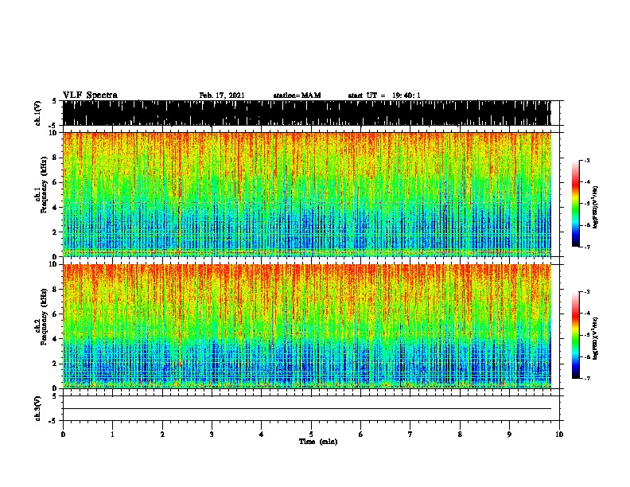Click the "4" kHz tick of ch.2 spectrogram

[56, 339]
